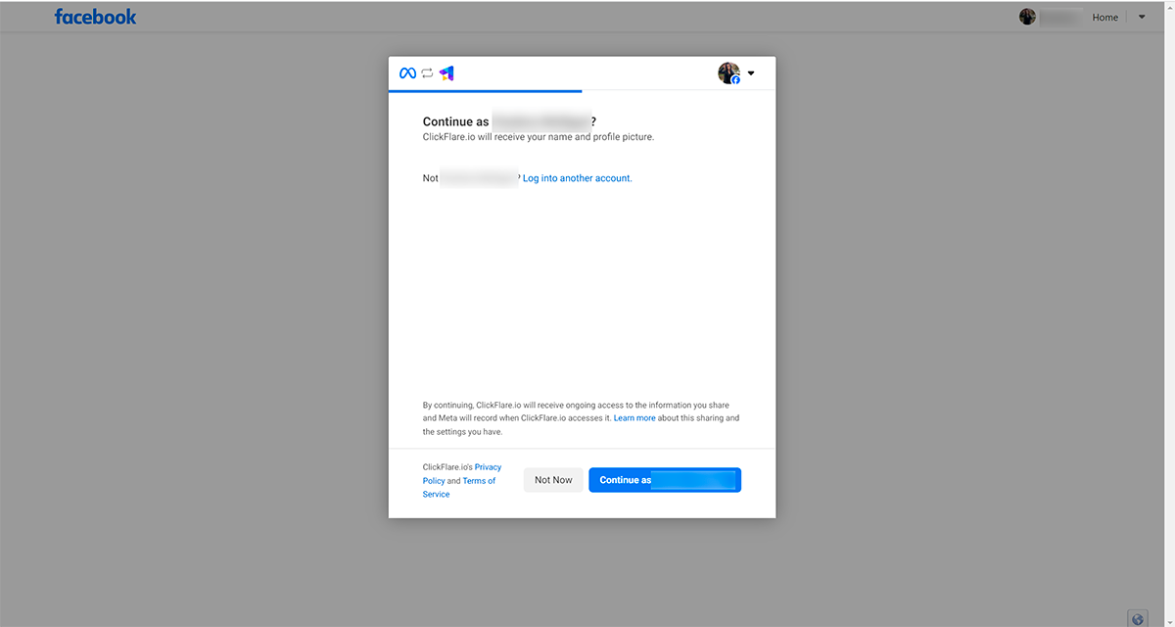Open the "Learn more" link about sharing
Screen dimensions: 1175x627
634,418
